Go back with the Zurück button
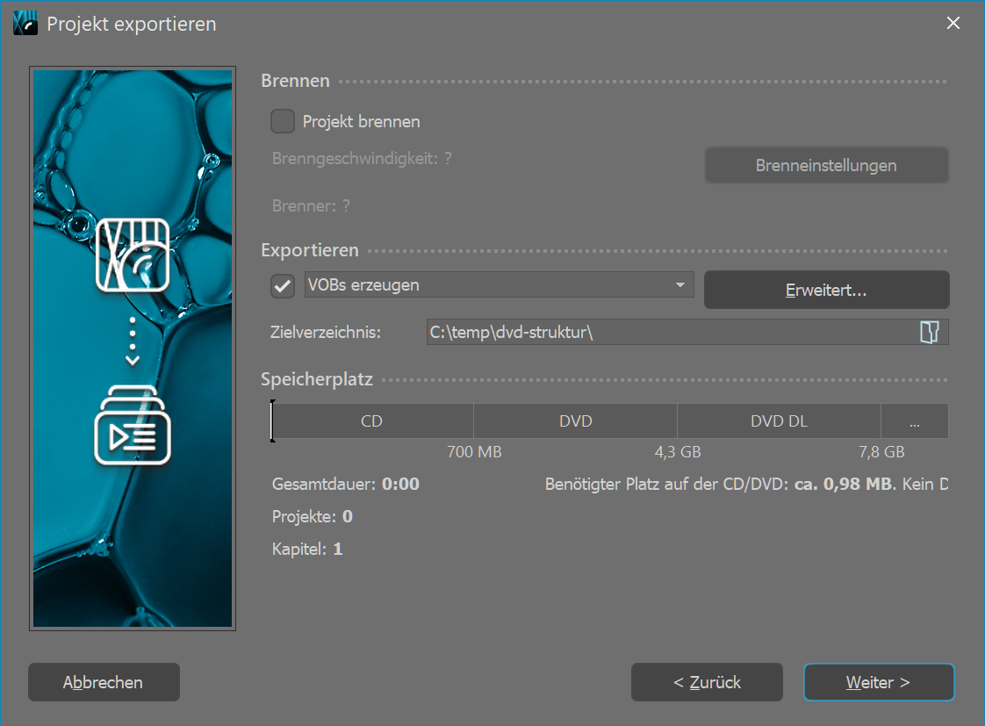Viewport: 985px width, 726px height. pos(707,682)
